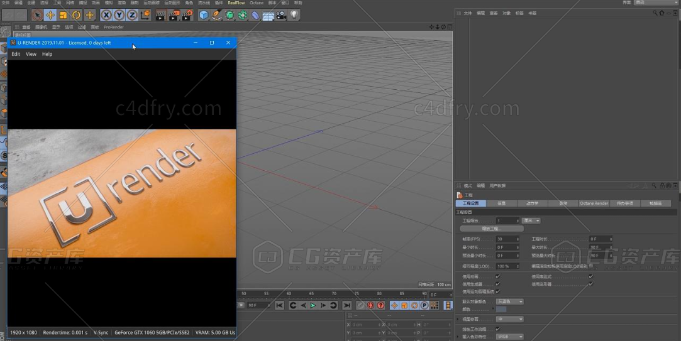681x341 pixels.
Task: Lock the attribute manager padlock icon
Action: (662, 186)
